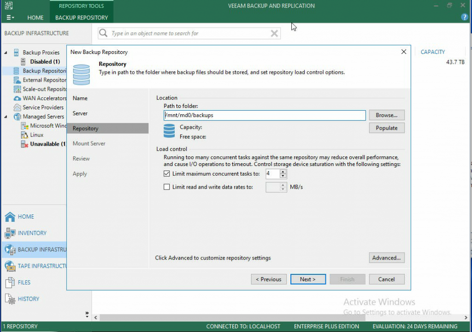Open the Home view house icon
This screenshot has width=472, height=332.
tap(10, 217)
